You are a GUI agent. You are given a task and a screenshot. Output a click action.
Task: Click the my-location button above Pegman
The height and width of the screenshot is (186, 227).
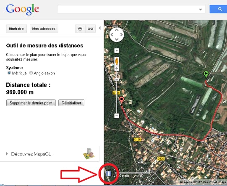(117, 51)
